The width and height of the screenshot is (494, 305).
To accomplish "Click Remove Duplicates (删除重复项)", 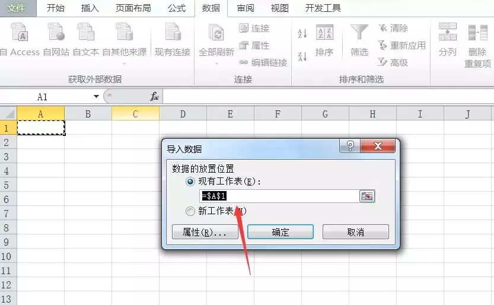I will point(477,46).
